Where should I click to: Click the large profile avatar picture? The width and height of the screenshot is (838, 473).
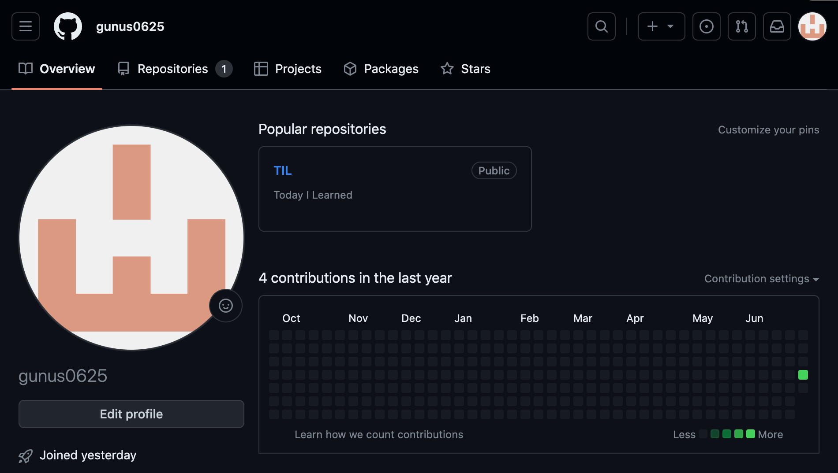pyautogui.click(x=131, y=238)
